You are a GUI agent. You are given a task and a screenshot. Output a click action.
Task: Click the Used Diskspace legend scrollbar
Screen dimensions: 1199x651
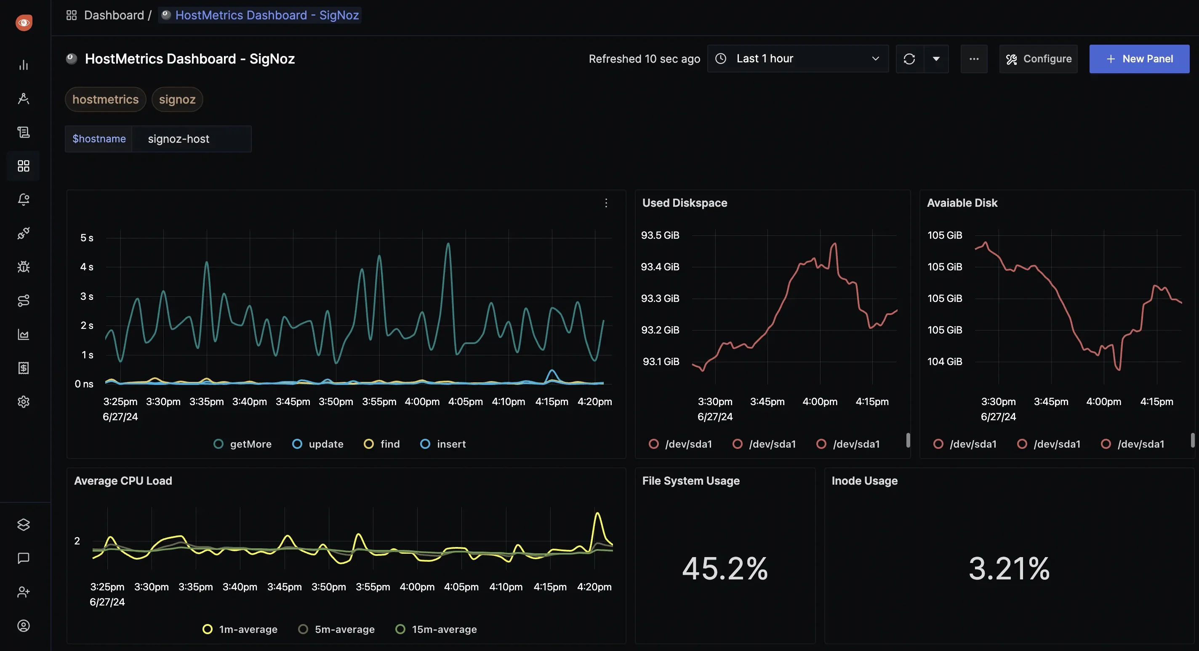point(908,440)
